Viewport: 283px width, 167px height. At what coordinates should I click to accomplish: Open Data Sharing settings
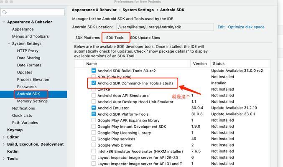(x=29, y=58)
